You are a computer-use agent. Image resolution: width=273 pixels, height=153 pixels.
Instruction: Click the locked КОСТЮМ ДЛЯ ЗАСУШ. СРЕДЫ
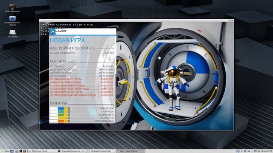[x=82, y=92]
